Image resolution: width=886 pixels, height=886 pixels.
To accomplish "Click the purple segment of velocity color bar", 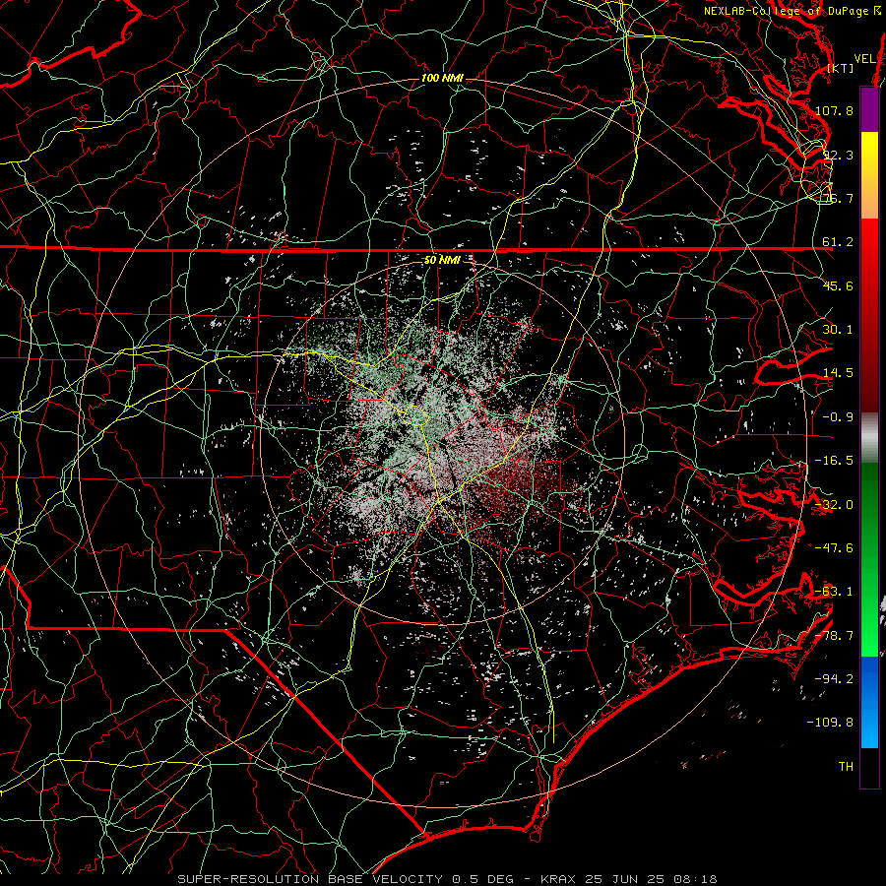I will coord(869,109).
